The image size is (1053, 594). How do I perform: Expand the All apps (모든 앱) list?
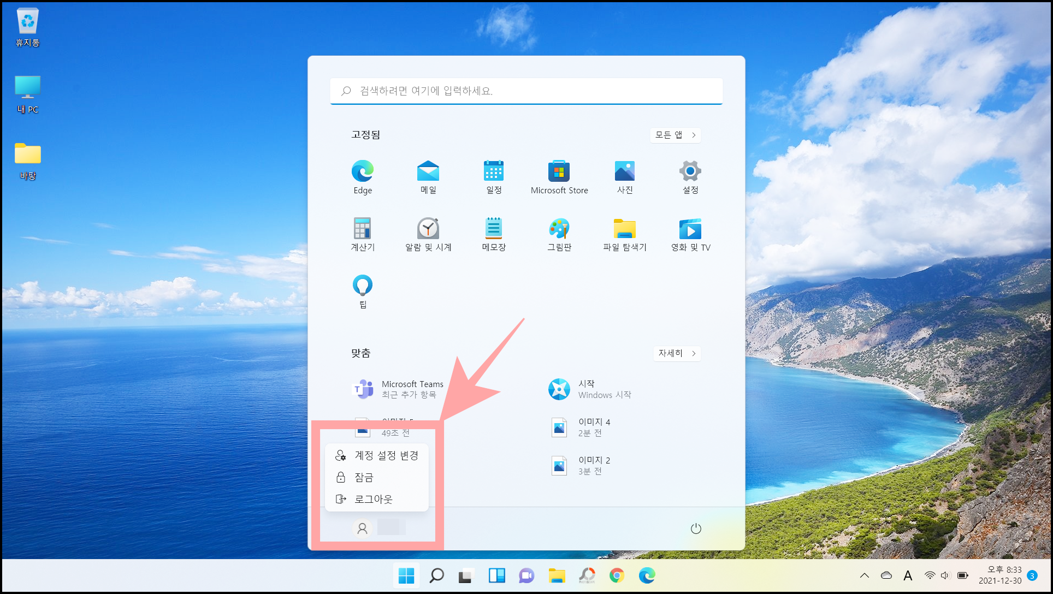click(675, 135)
